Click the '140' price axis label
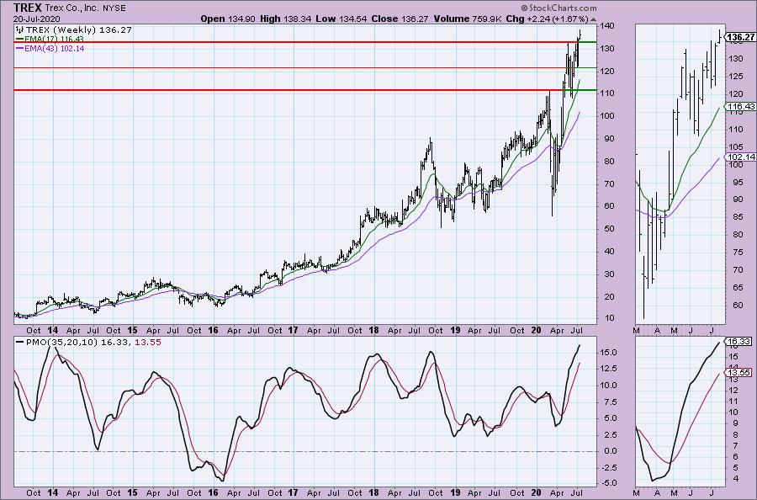Screen dimensions: 757x500 tap(607, 25)
